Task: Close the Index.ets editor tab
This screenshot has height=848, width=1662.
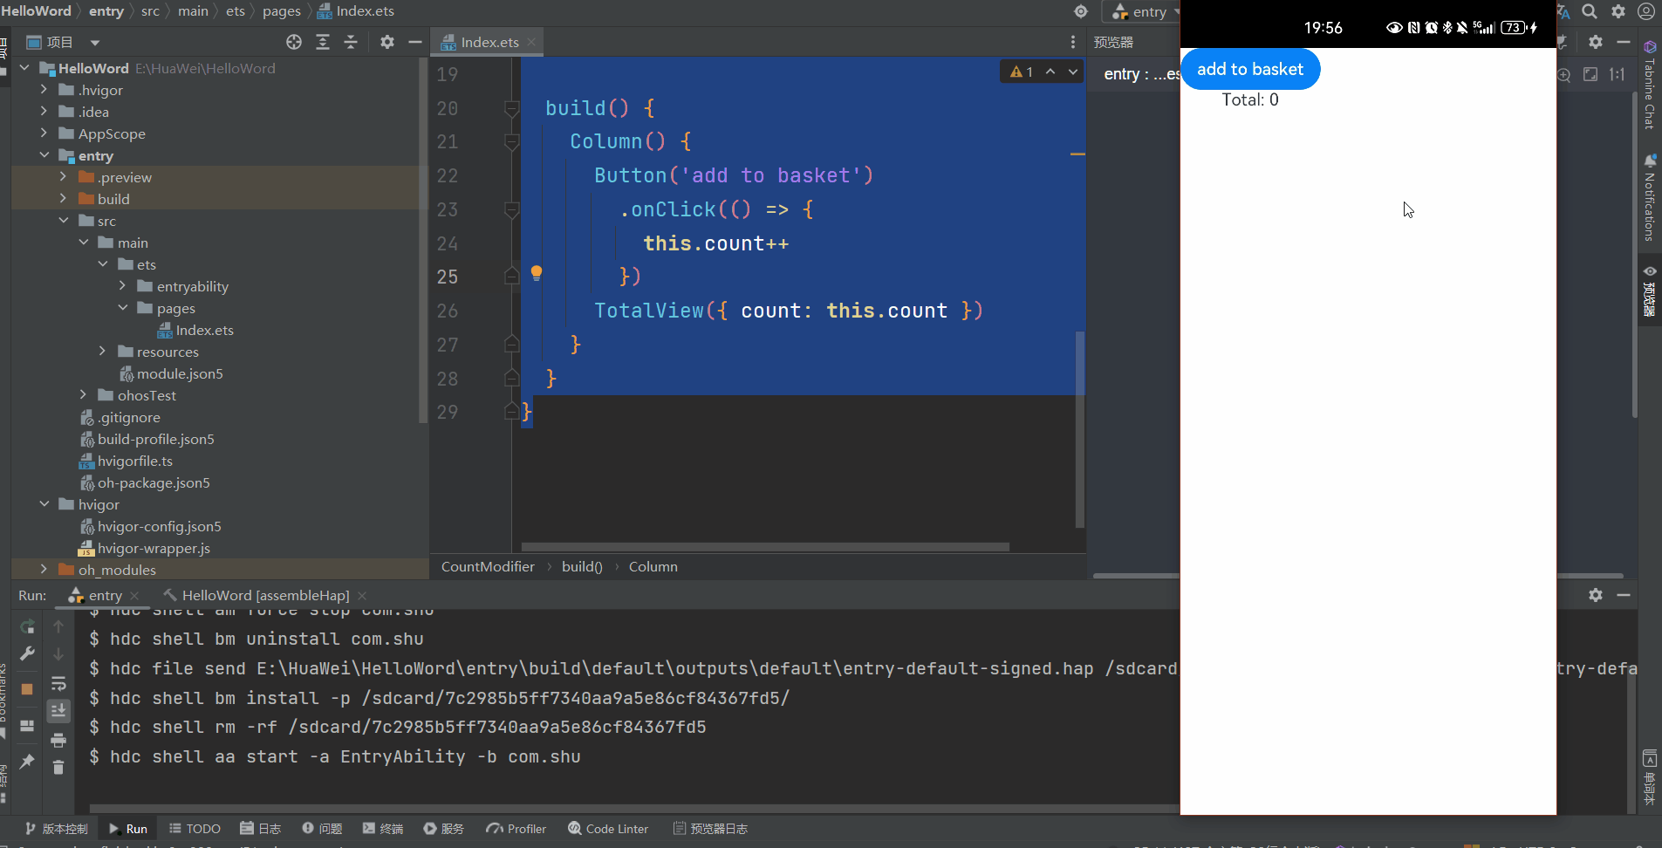Action: 531,42
